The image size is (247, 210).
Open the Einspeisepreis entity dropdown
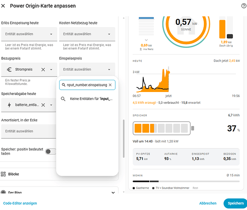click(x=87, y=69)
